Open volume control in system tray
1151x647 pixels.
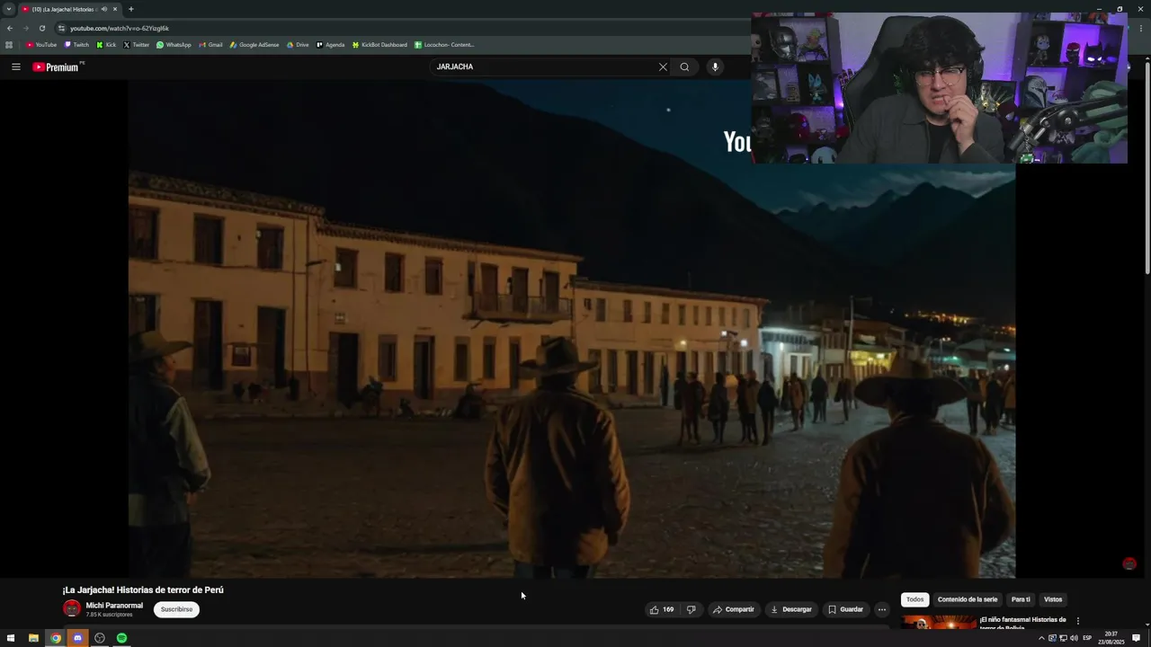coord(1074,638)
